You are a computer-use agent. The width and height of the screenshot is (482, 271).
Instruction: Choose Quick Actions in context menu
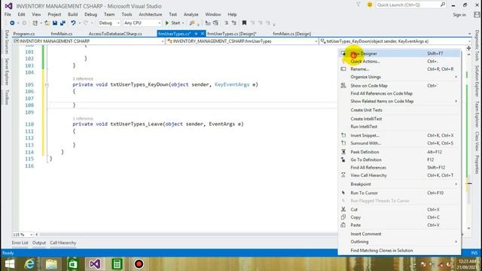pos(399,62)
